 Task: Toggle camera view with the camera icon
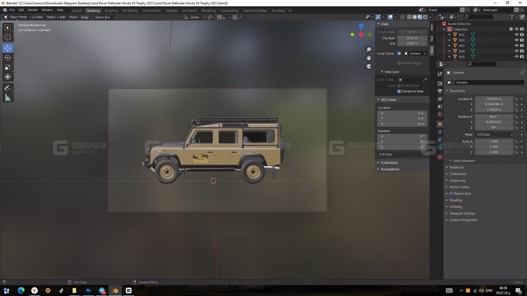pyautogui.click(x=369, y=66)
